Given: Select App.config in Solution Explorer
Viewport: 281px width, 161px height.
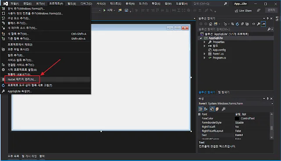Looking at the screenshot, I should coord(219,50).
